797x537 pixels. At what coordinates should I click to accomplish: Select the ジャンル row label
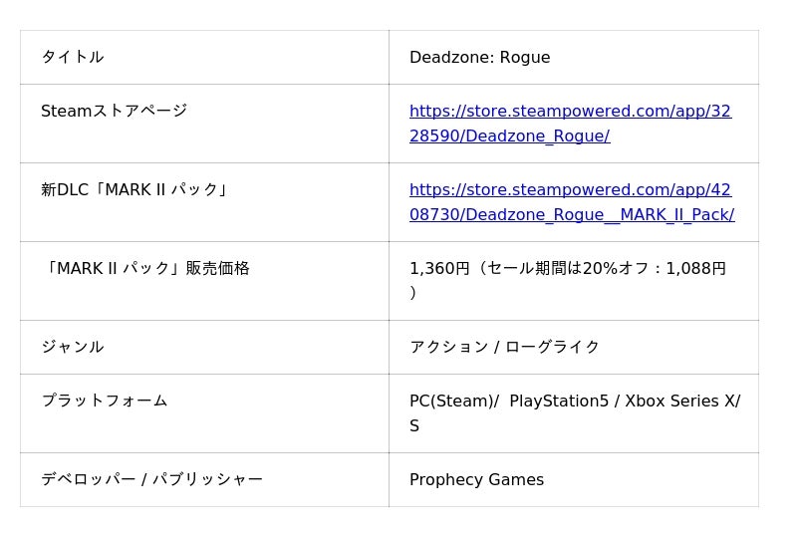(73, 348)
